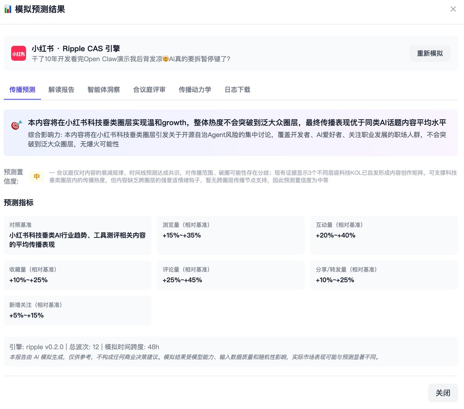The image size is (464, 409).
Task: Click the 收藏量 metric card
Action: [77, 275]
